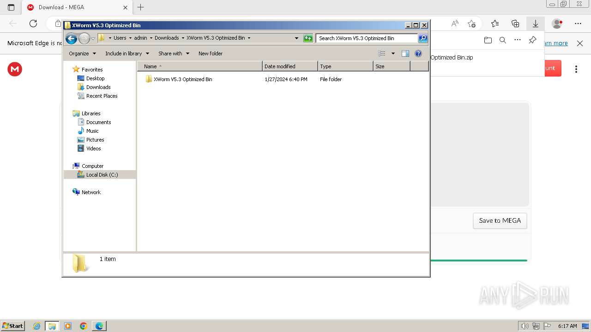Close the Download - MEGA tab
Screen dimensions: 591x332
[125, 7]
